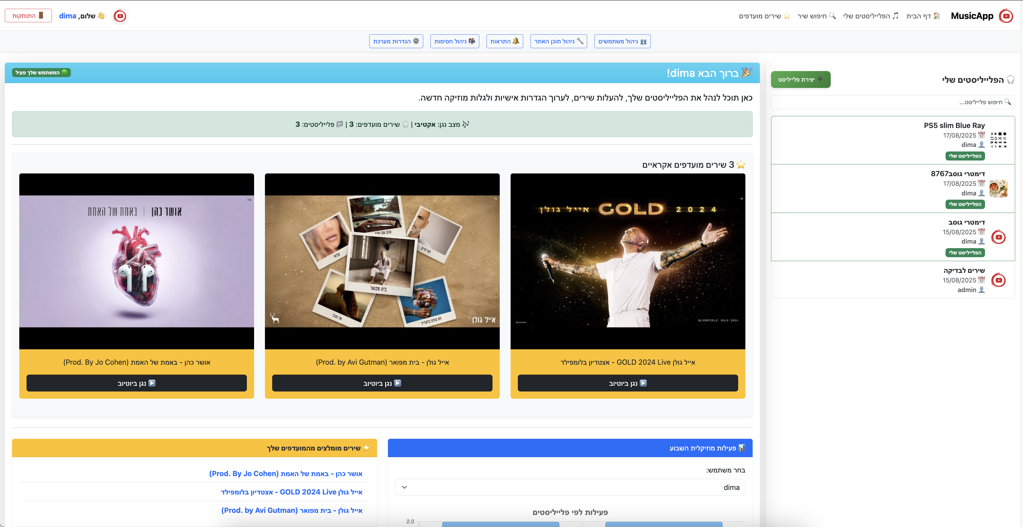
Task: Click the user avatar icon near the greeting
Action: point(120,16)
